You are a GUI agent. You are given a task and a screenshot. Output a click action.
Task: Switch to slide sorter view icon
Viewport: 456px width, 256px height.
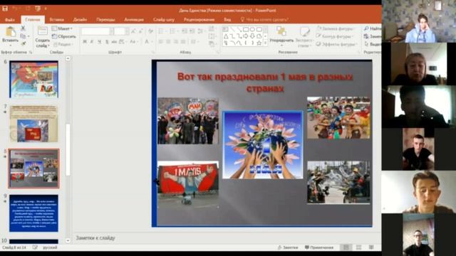(x=358, y=247)
